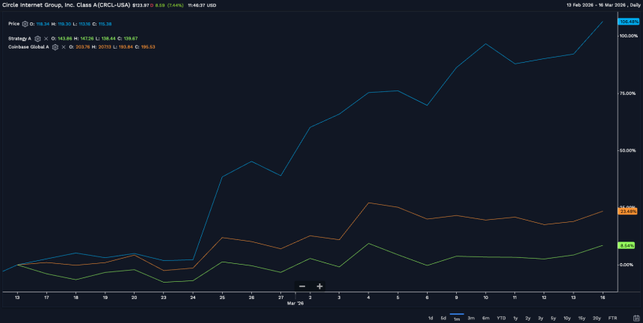Click the FTR range option
643x323 pixels.
[x=613, y=318]
